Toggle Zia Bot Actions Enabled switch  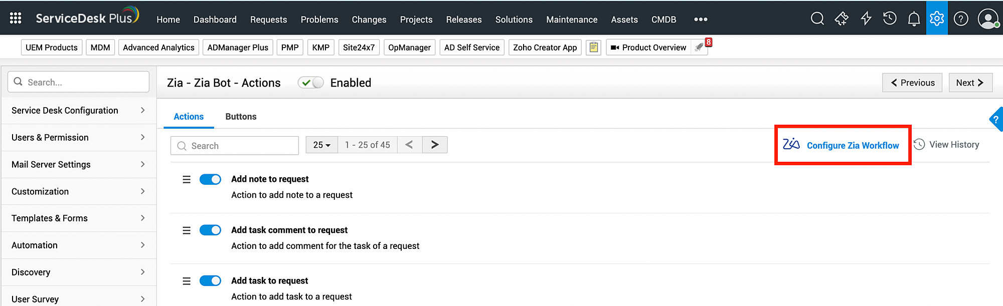(x=311, y=83)
